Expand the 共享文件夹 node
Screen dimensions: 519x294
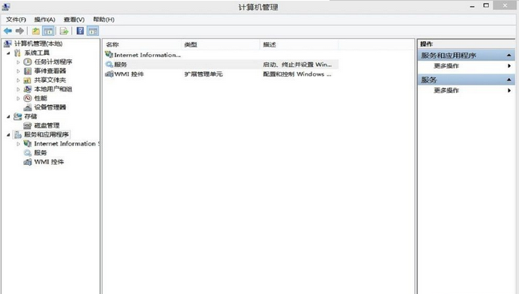click(x=18, y=80)
